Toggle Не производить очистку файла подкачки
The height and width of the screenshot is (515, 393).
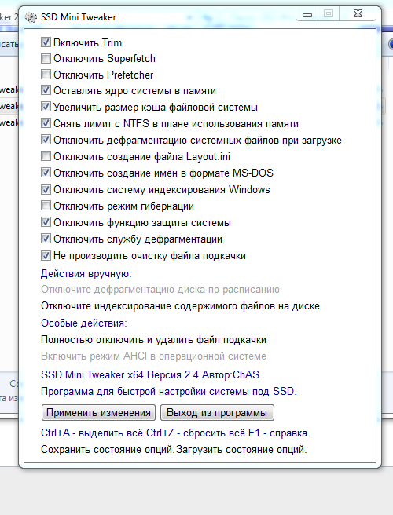pos(46,255)
